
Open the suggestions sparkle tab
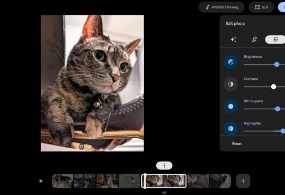(x=233, y=40)
